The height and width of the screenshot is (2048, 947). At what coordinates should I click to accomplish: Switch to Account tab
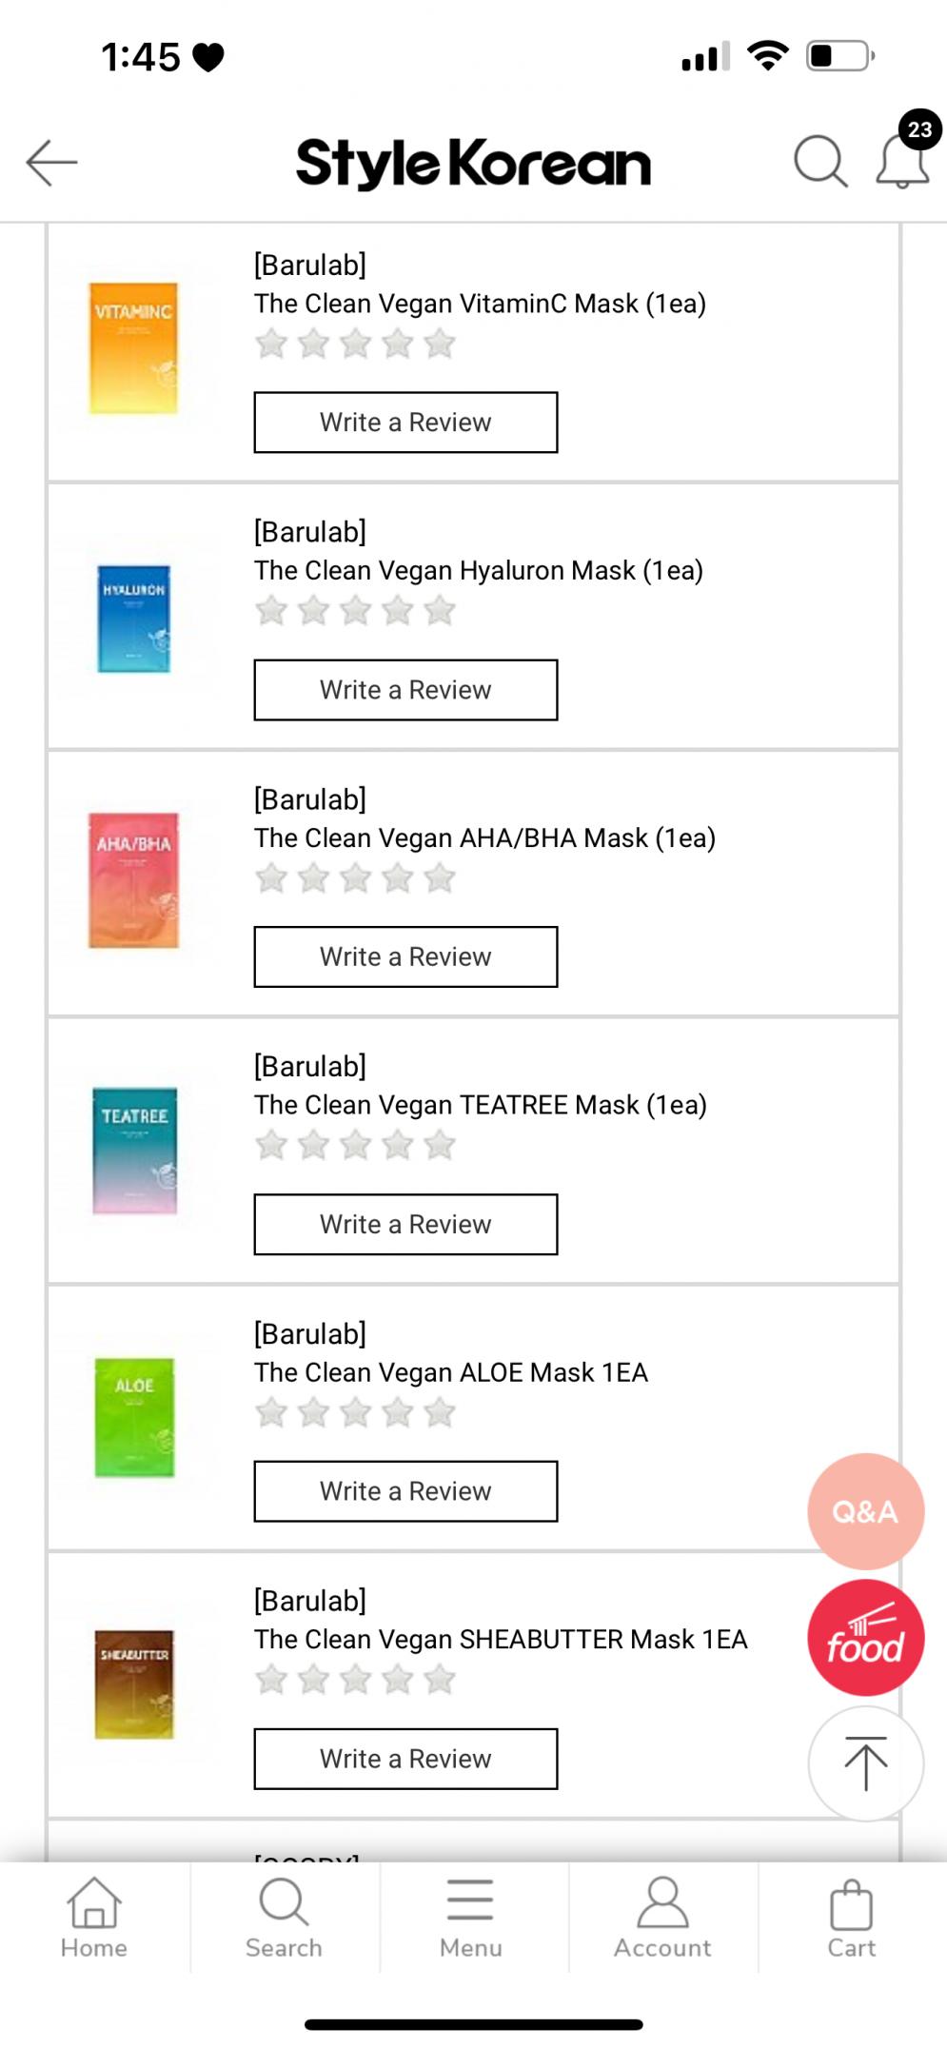click(662, 1918)
